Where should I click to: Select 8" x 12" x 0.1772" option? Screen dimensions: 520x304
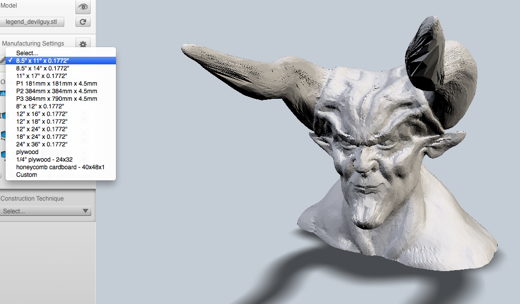click(61, 106)
